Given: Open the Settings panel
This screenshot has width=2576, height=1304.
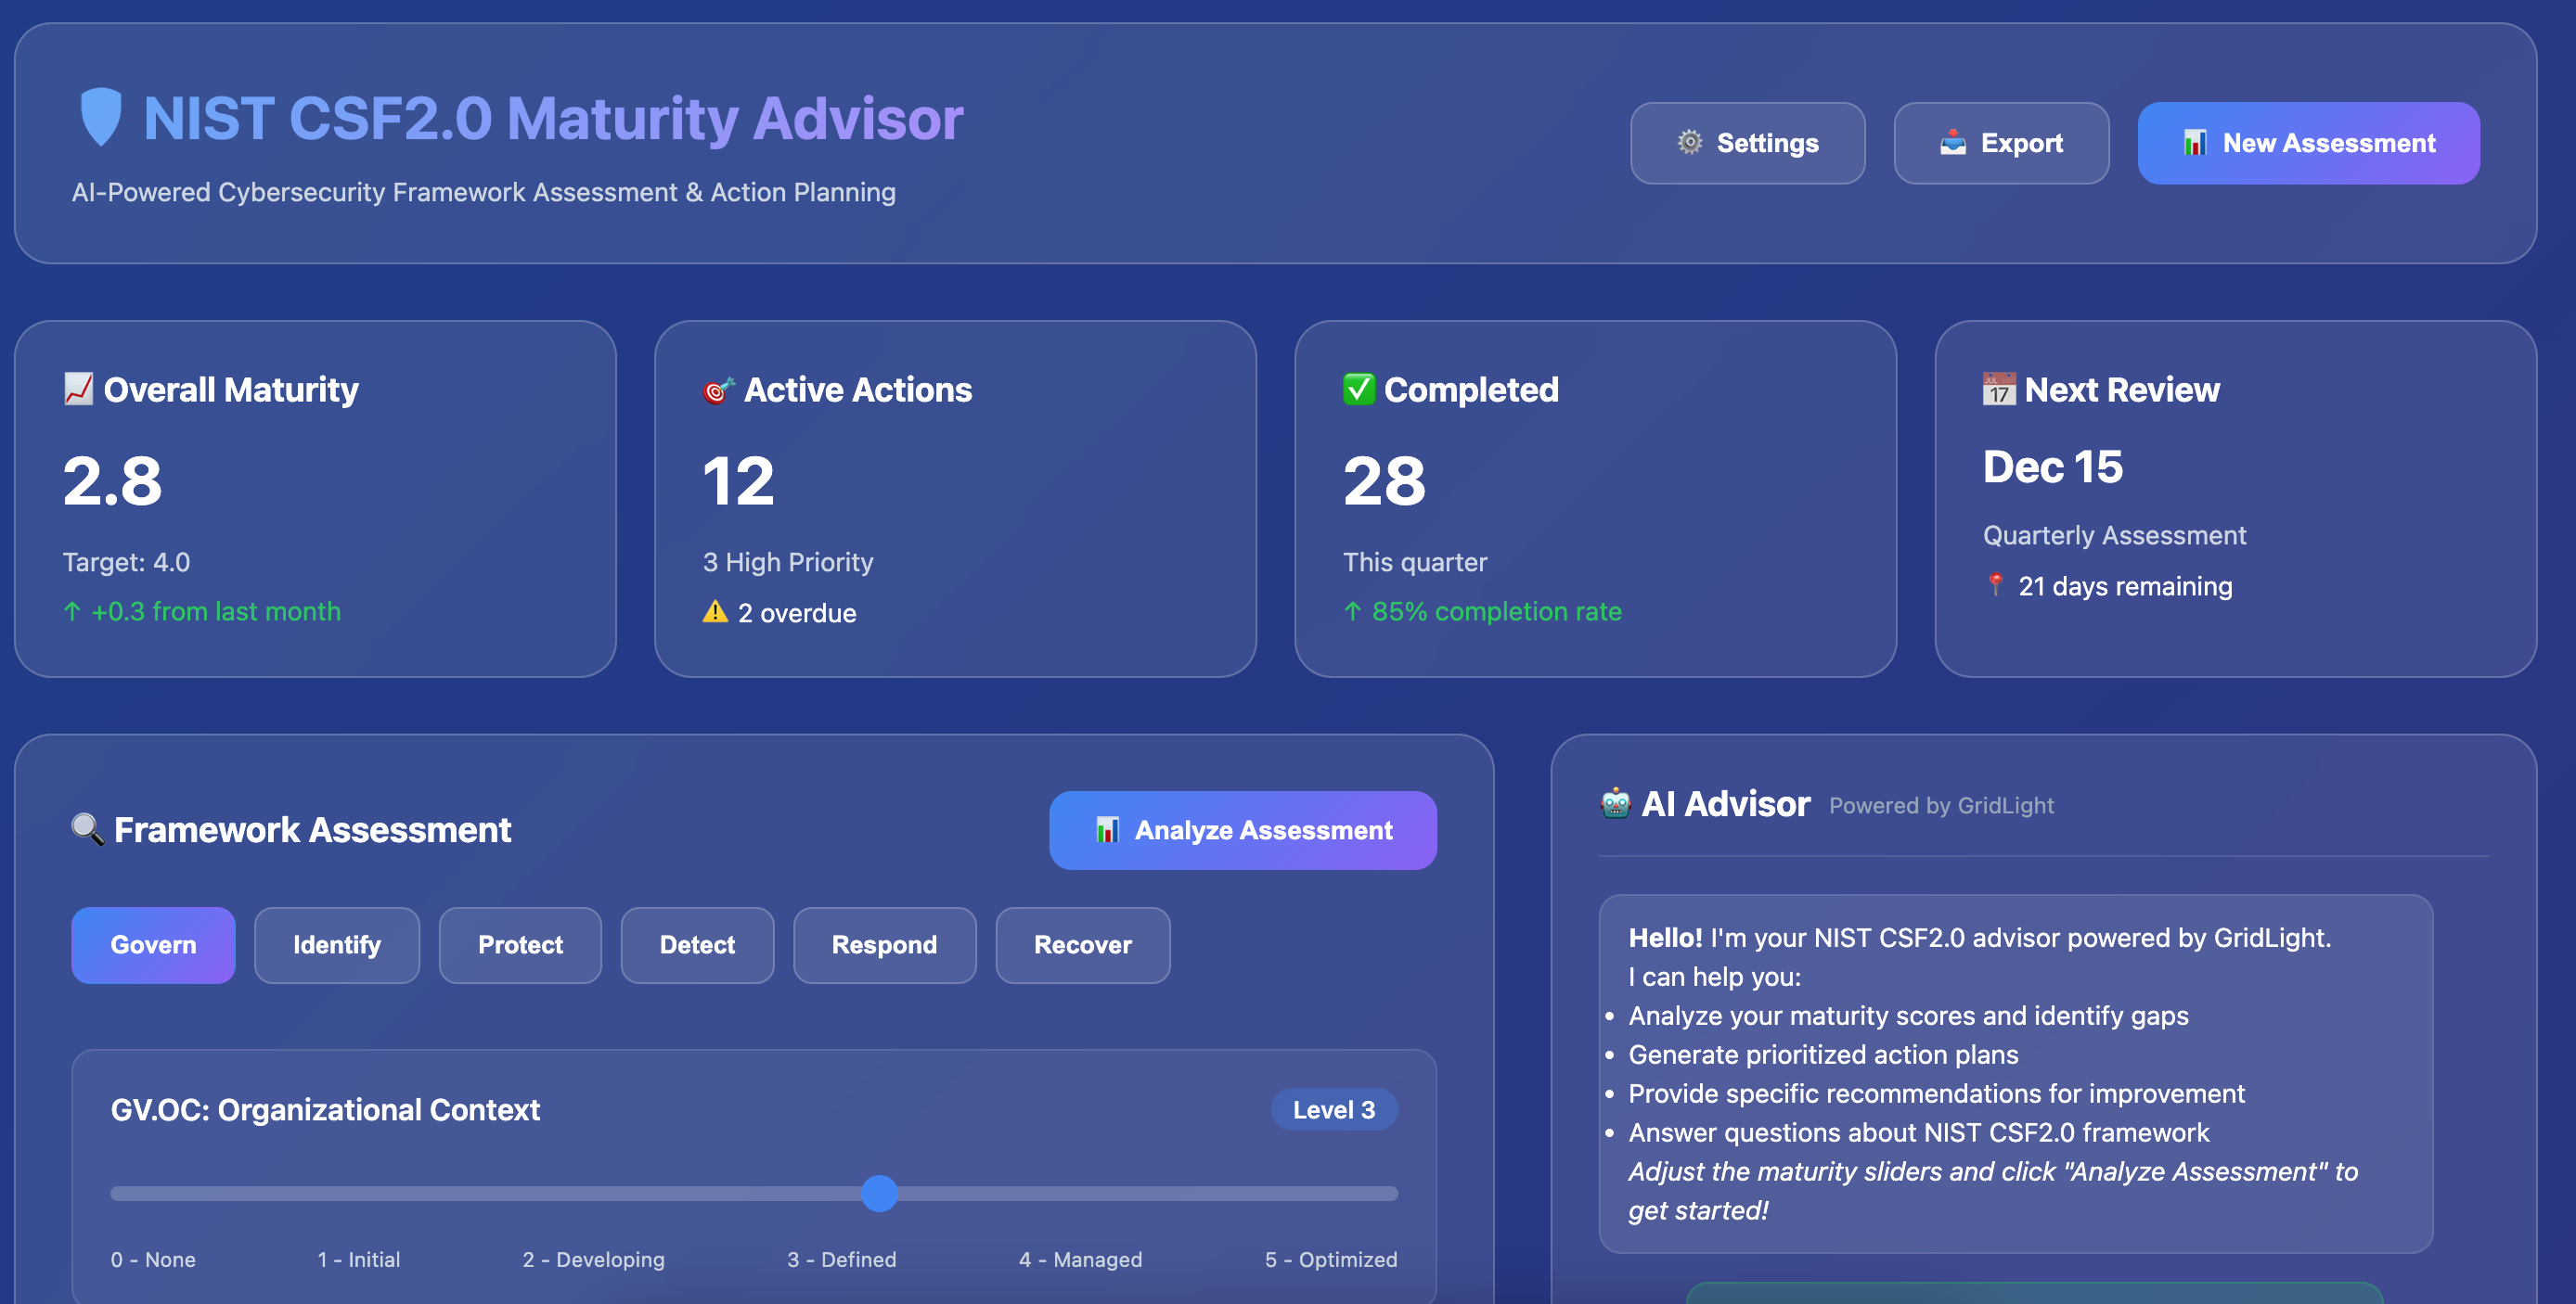Looking at the screenshot, I should point(1747,143).
